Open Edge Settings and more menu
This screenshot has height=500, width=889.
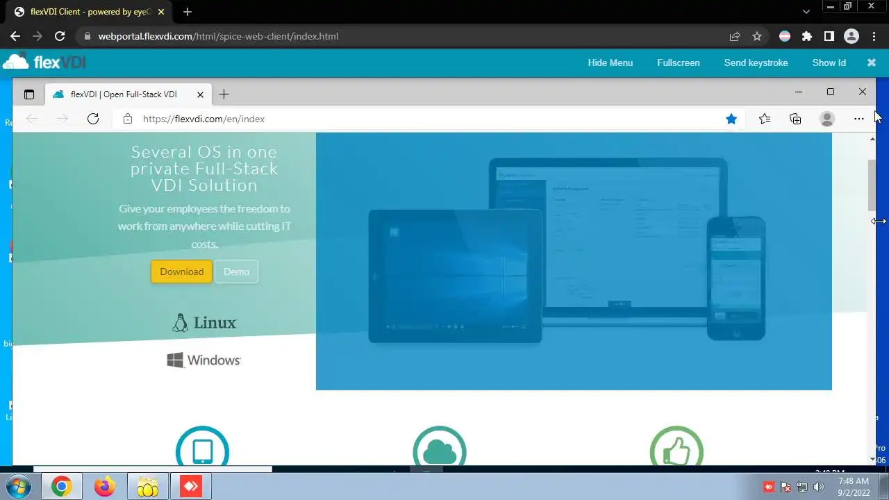pyautogui.click(x=859, y=119)
